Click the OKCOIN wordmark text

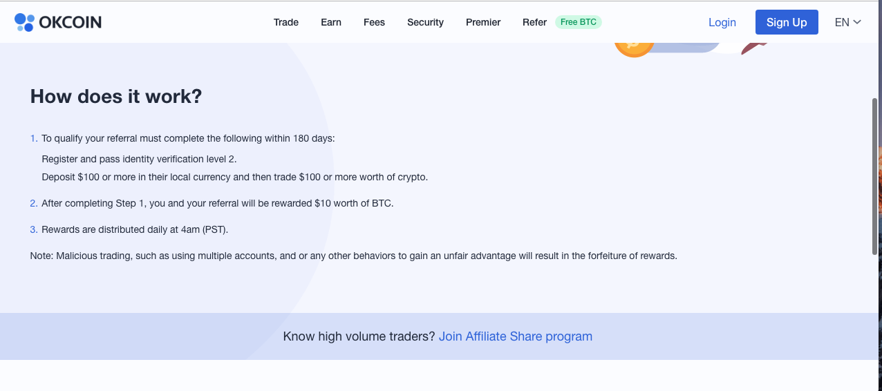pyautogui.click(x=71, y=22)
